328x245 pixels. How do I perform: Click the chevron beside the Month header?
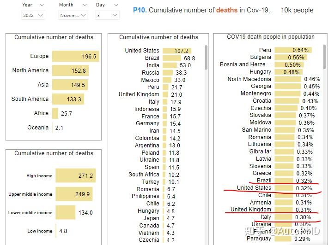[x=85, y=5]
